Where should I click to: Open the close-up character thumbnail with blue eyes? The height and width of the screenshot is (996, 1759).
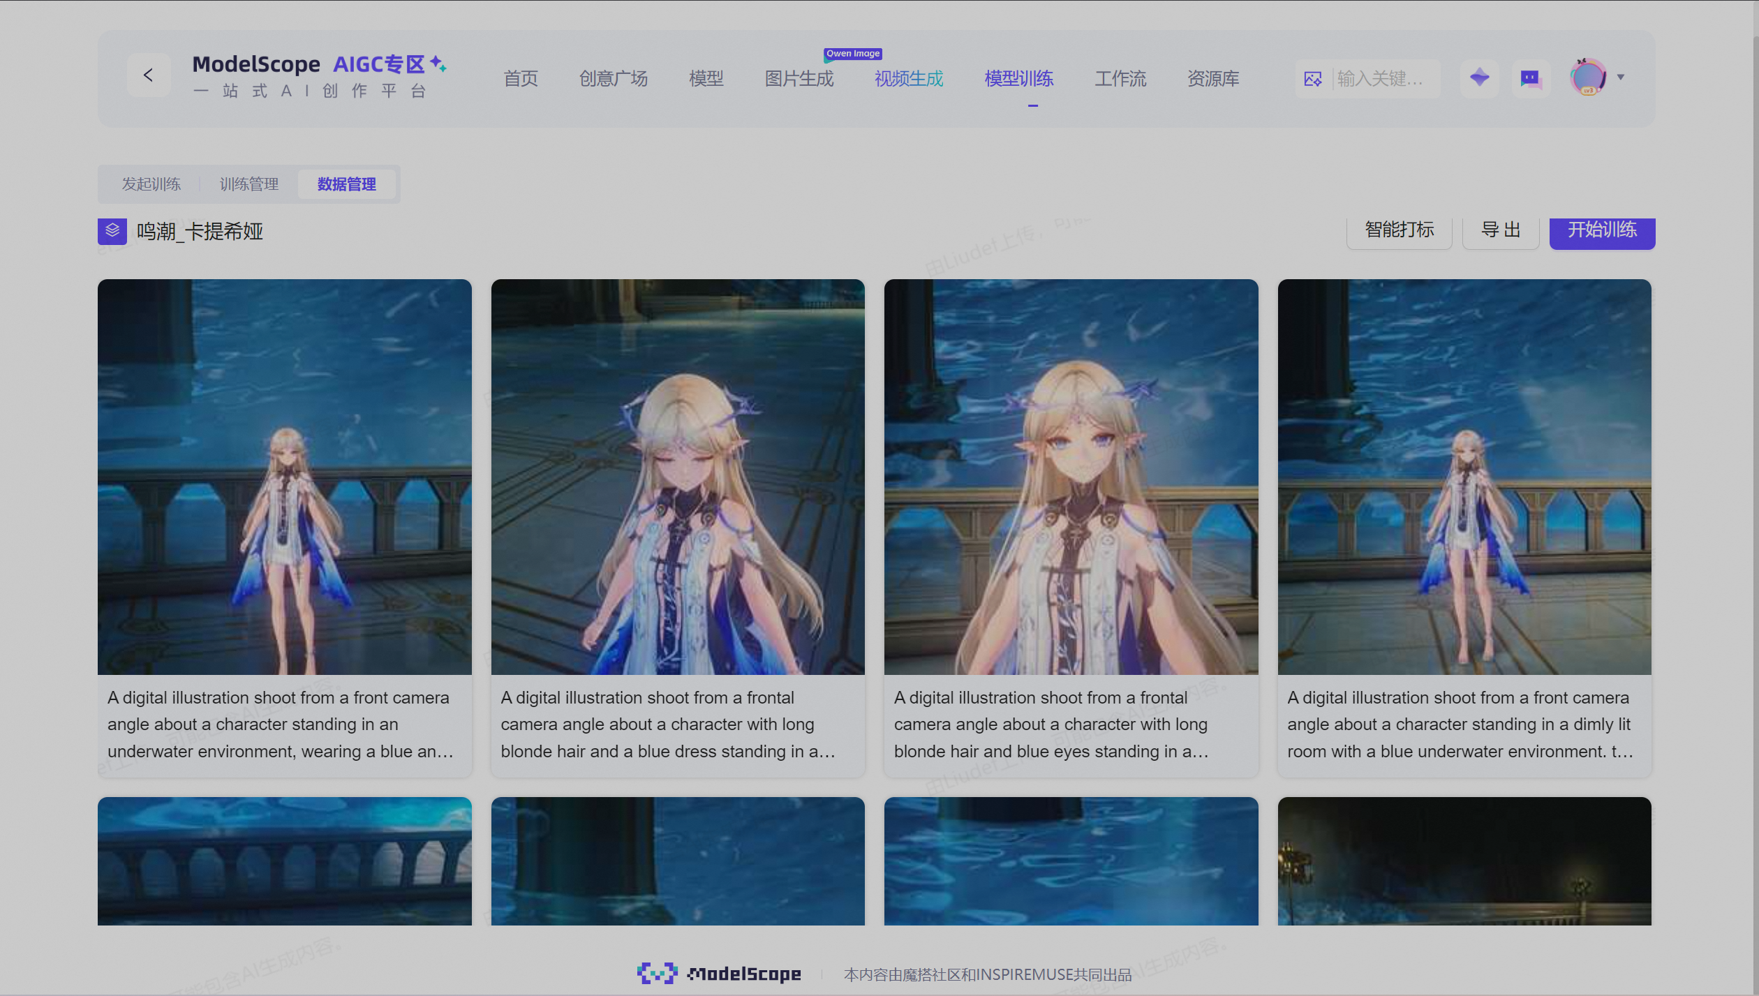[x=1071, y=477]
